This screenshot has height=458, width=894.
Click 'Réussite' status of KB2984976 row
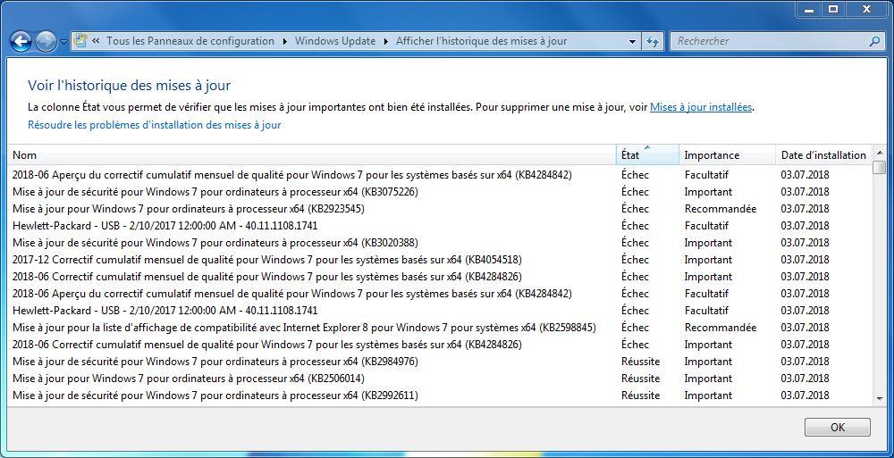click(640, 362)
